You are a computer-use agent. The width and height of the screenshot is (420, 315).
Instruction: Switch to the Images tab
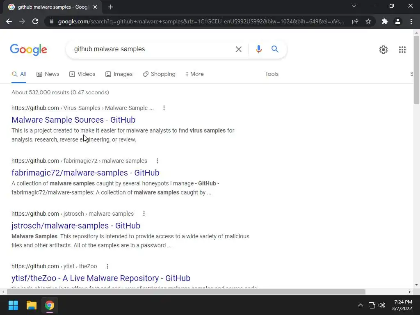[119, 74]
